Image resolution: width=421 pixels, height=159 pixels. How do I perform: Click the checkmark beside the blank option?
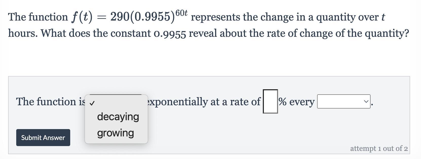[x=92, y=103]
